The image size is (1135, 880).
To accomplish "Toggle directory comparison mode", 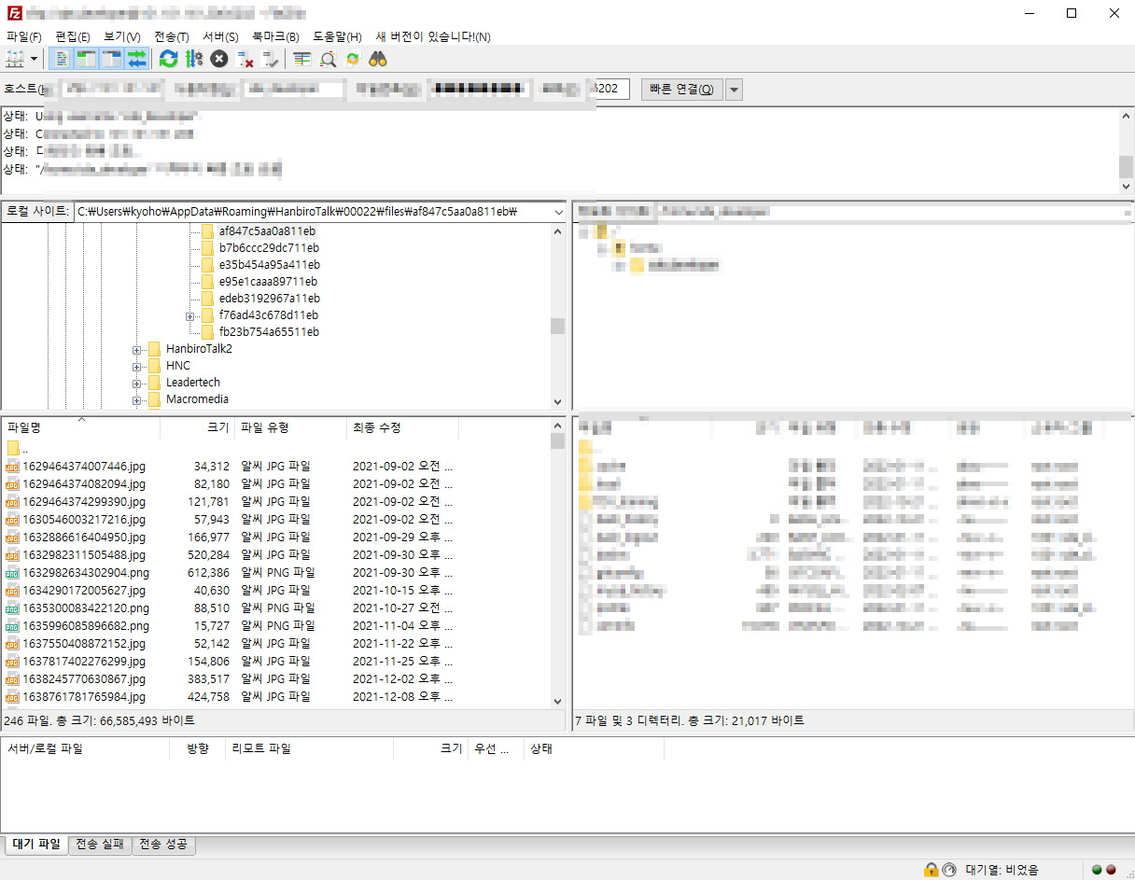I will (328, 59).
